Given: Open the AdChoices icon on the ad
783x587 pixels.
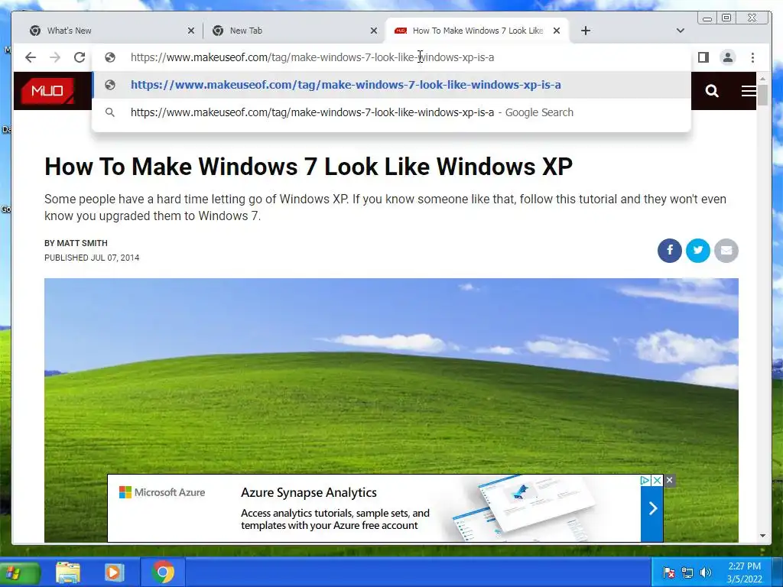Looking at the screenshot, I should 645,480.
